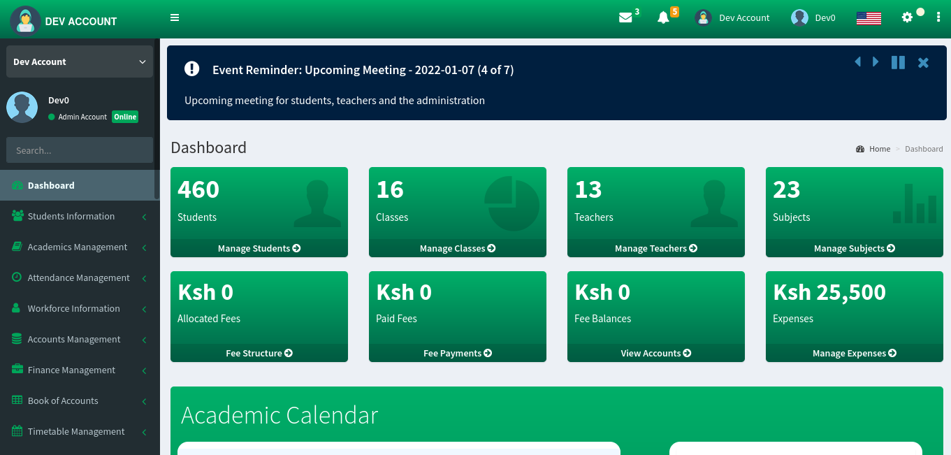Screen dimensions: 951x455
Task: Click Manage Students link
Action: click(259, 248)
